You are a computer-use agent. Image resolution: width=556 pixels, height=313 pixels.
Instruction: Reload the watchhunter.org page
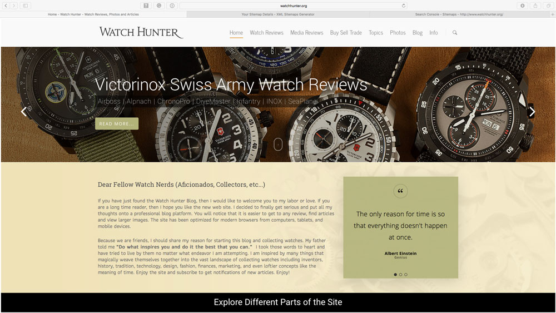(x=404, y=6)
